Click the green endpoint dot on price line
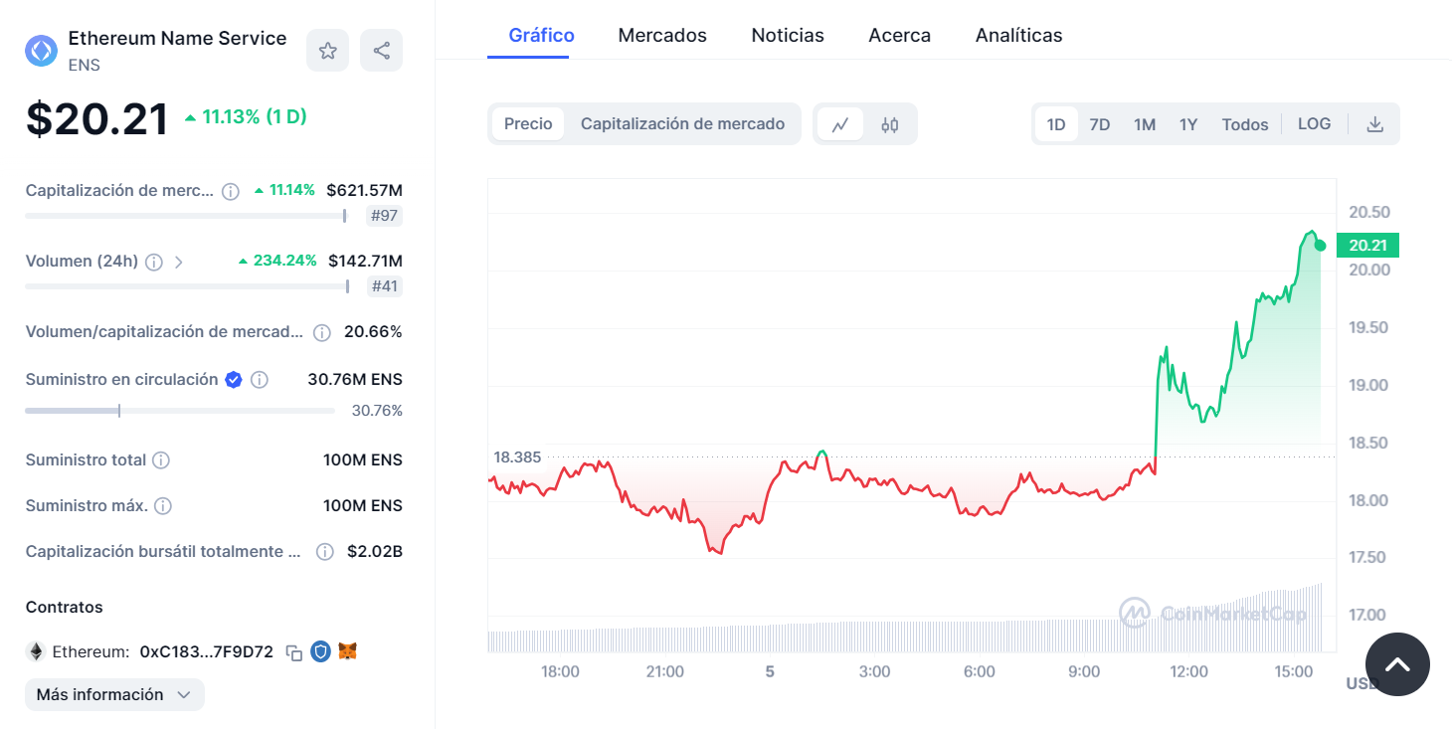Image resolution: width=1452 pixels, height=729 pixels. 1320,246
